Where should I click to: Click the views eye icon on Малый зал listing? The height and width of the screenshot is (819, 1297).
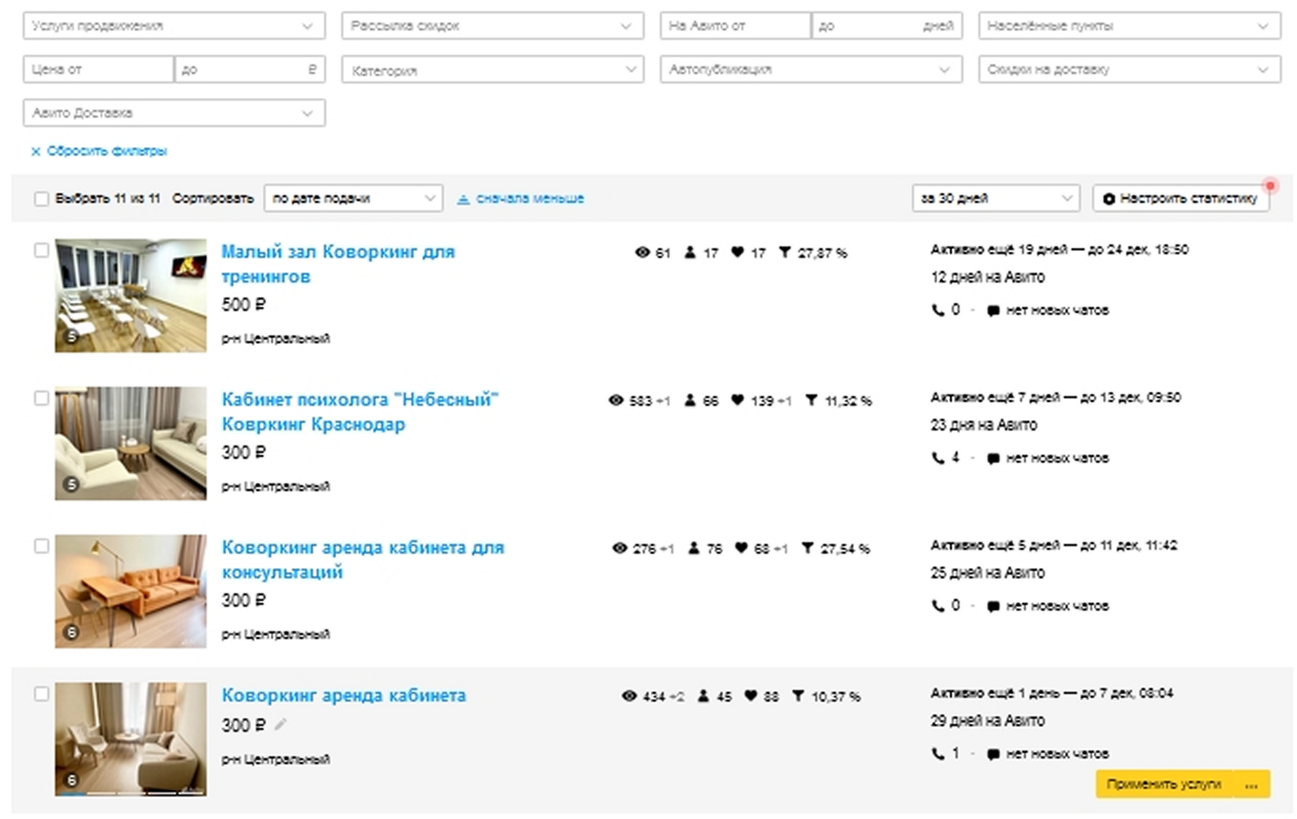pos(642,252)
